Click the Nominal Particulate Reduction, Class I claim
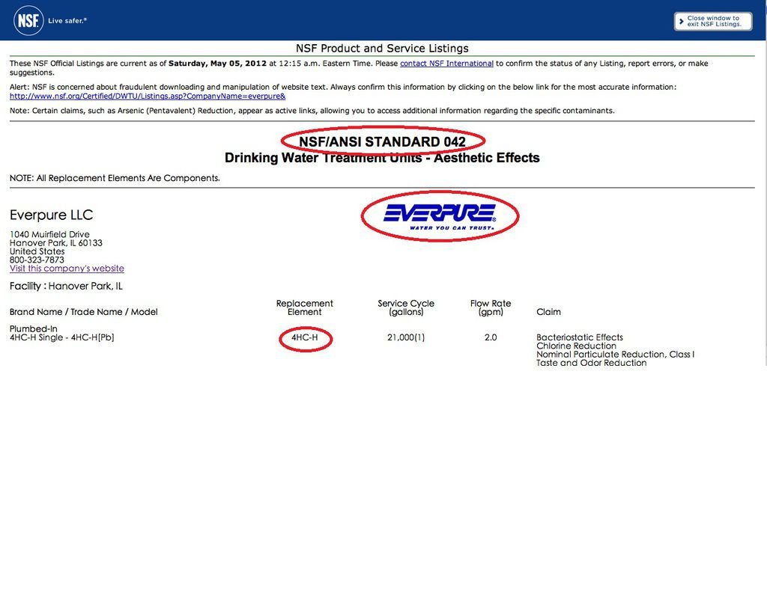Viewport: 767px width, 591px height. coord(616,355)
